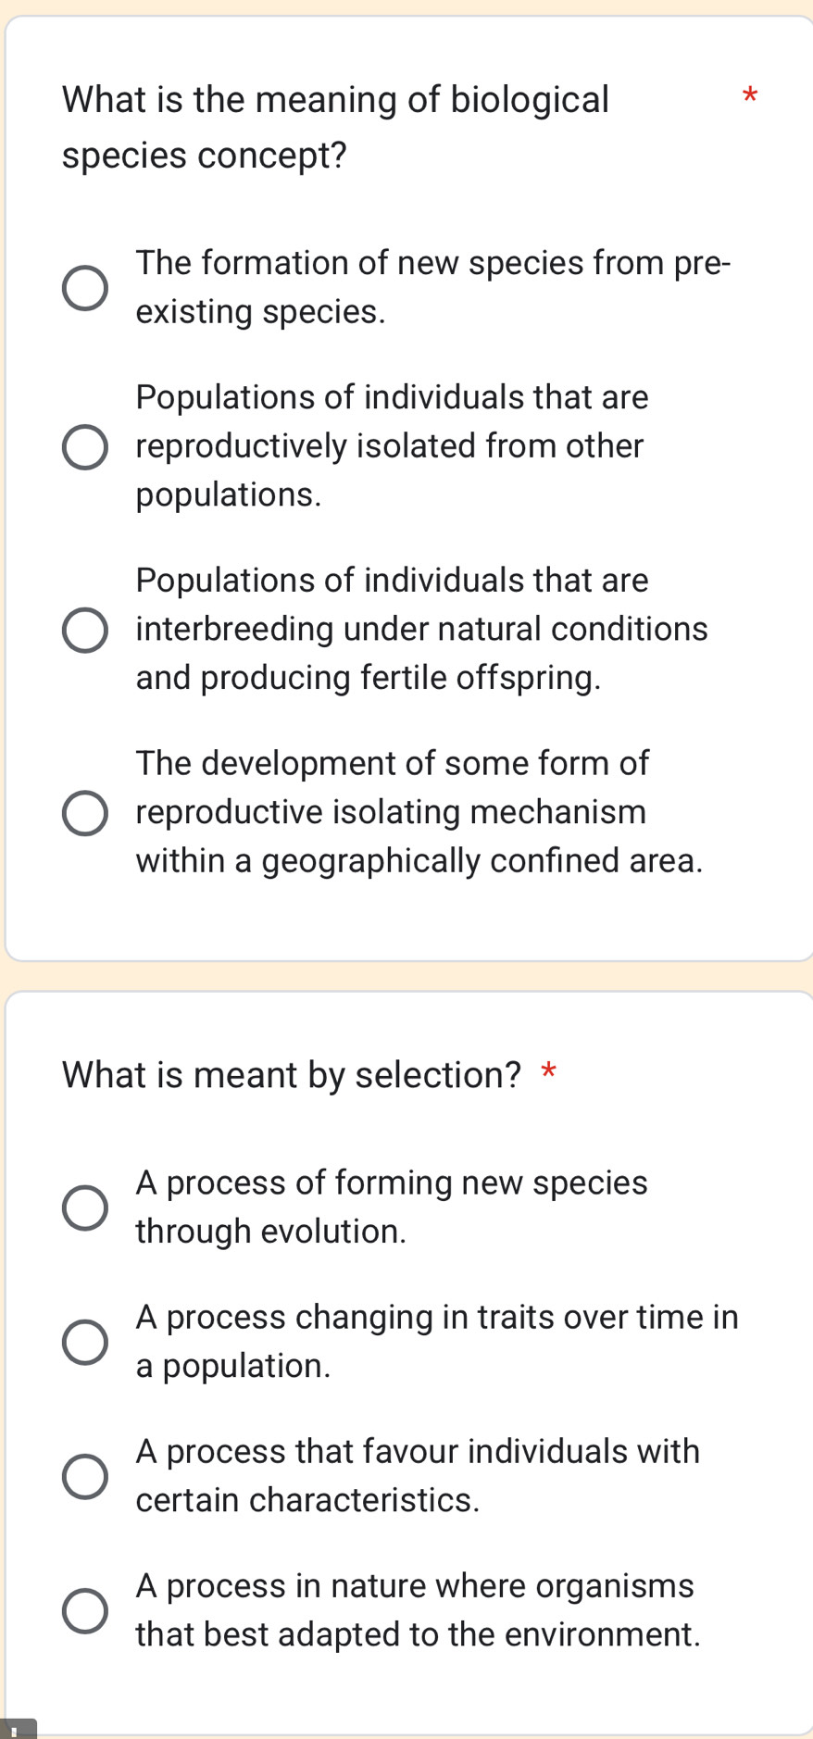Select radio for "best adapted to the environment"
813x1739 pixels.
[x=84, y=1609]
